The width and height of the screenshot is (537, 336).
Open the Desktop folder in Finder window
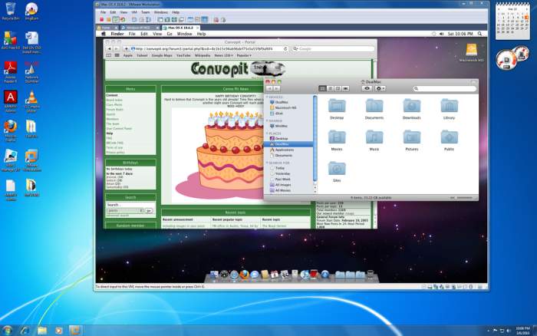[337, 106]
